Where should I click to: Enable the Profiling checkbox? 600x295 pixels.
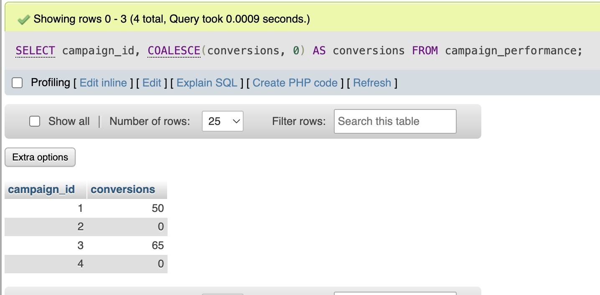[17, 83]
